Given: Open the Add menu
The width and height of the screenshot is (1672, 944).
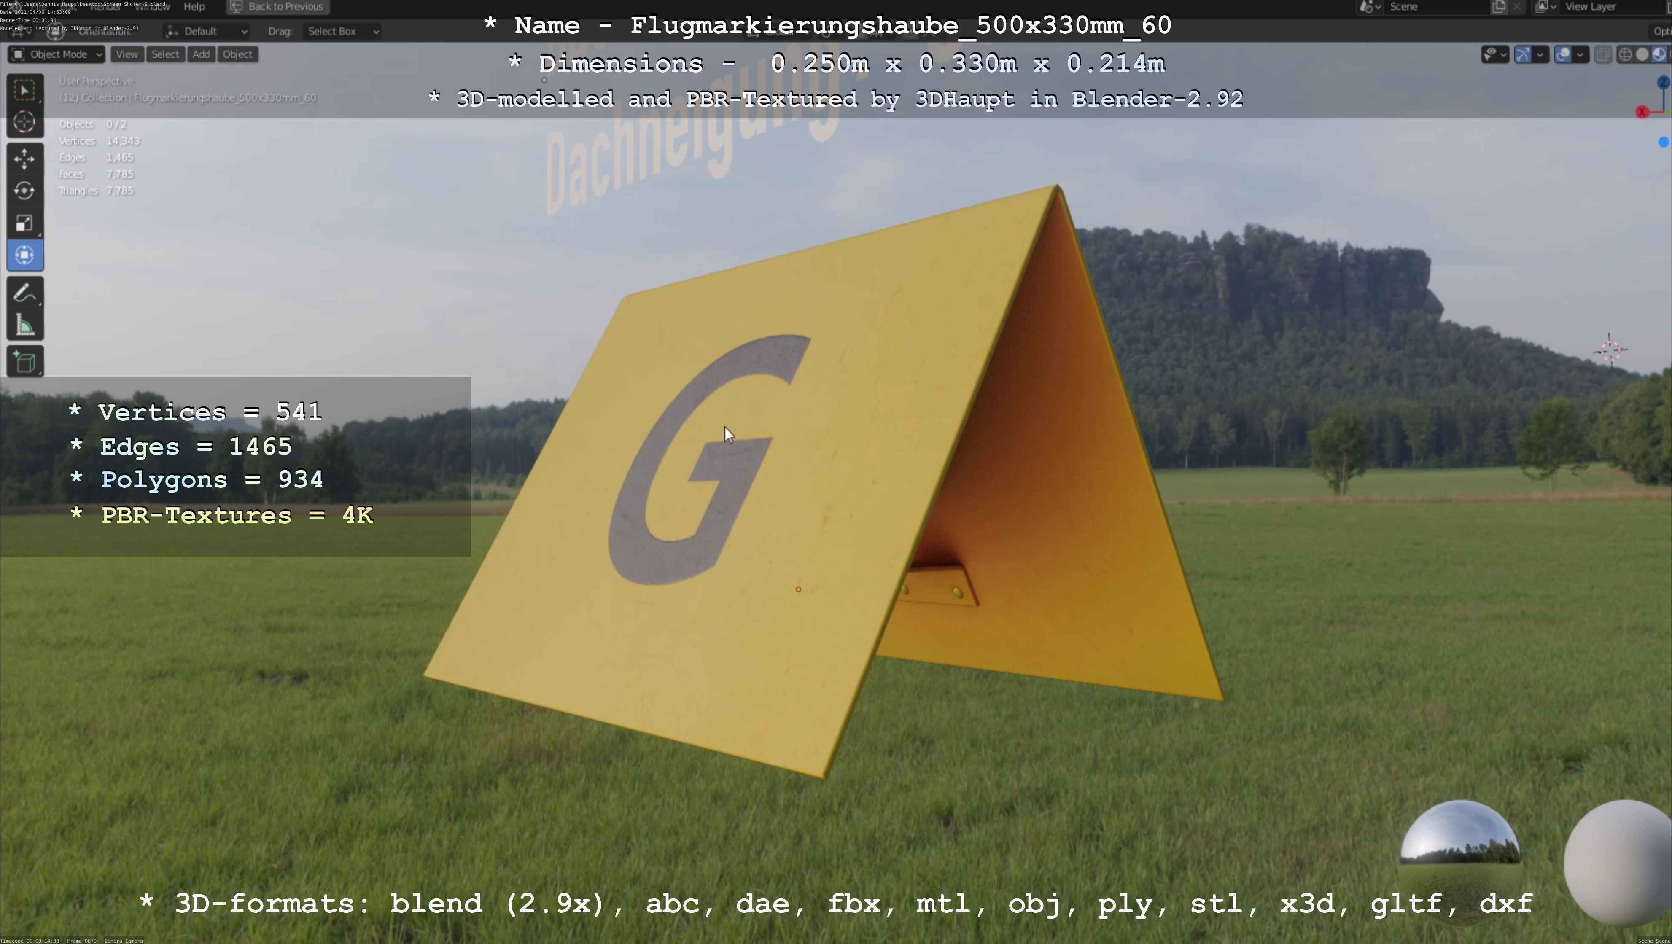Looking at the screenshot, I should (201, 54).
